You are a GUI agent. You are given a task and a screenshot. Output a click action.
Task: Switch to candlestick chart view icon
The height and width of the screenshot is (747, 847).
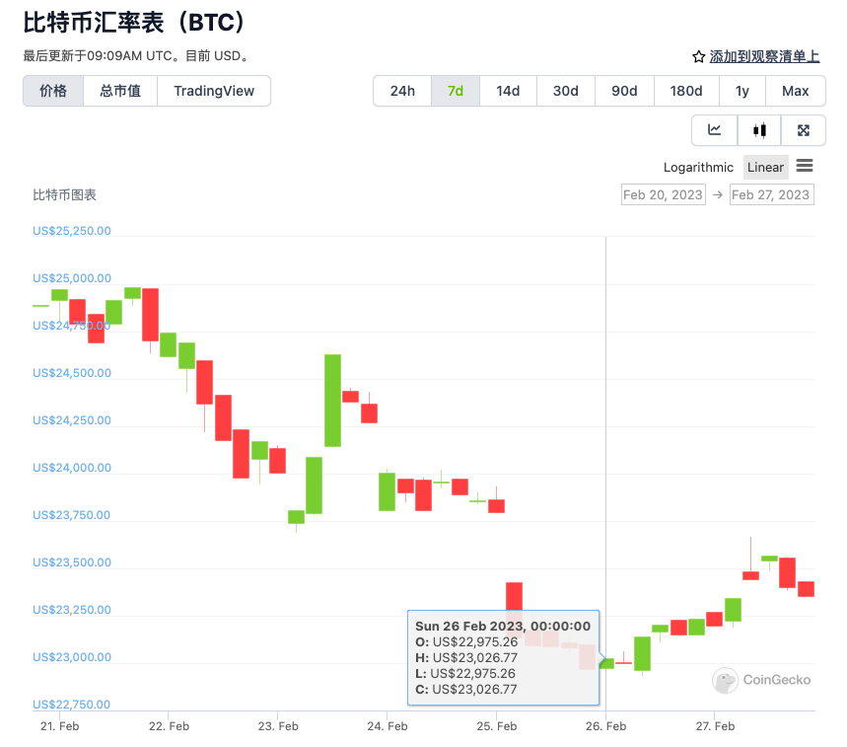[759, 130]
